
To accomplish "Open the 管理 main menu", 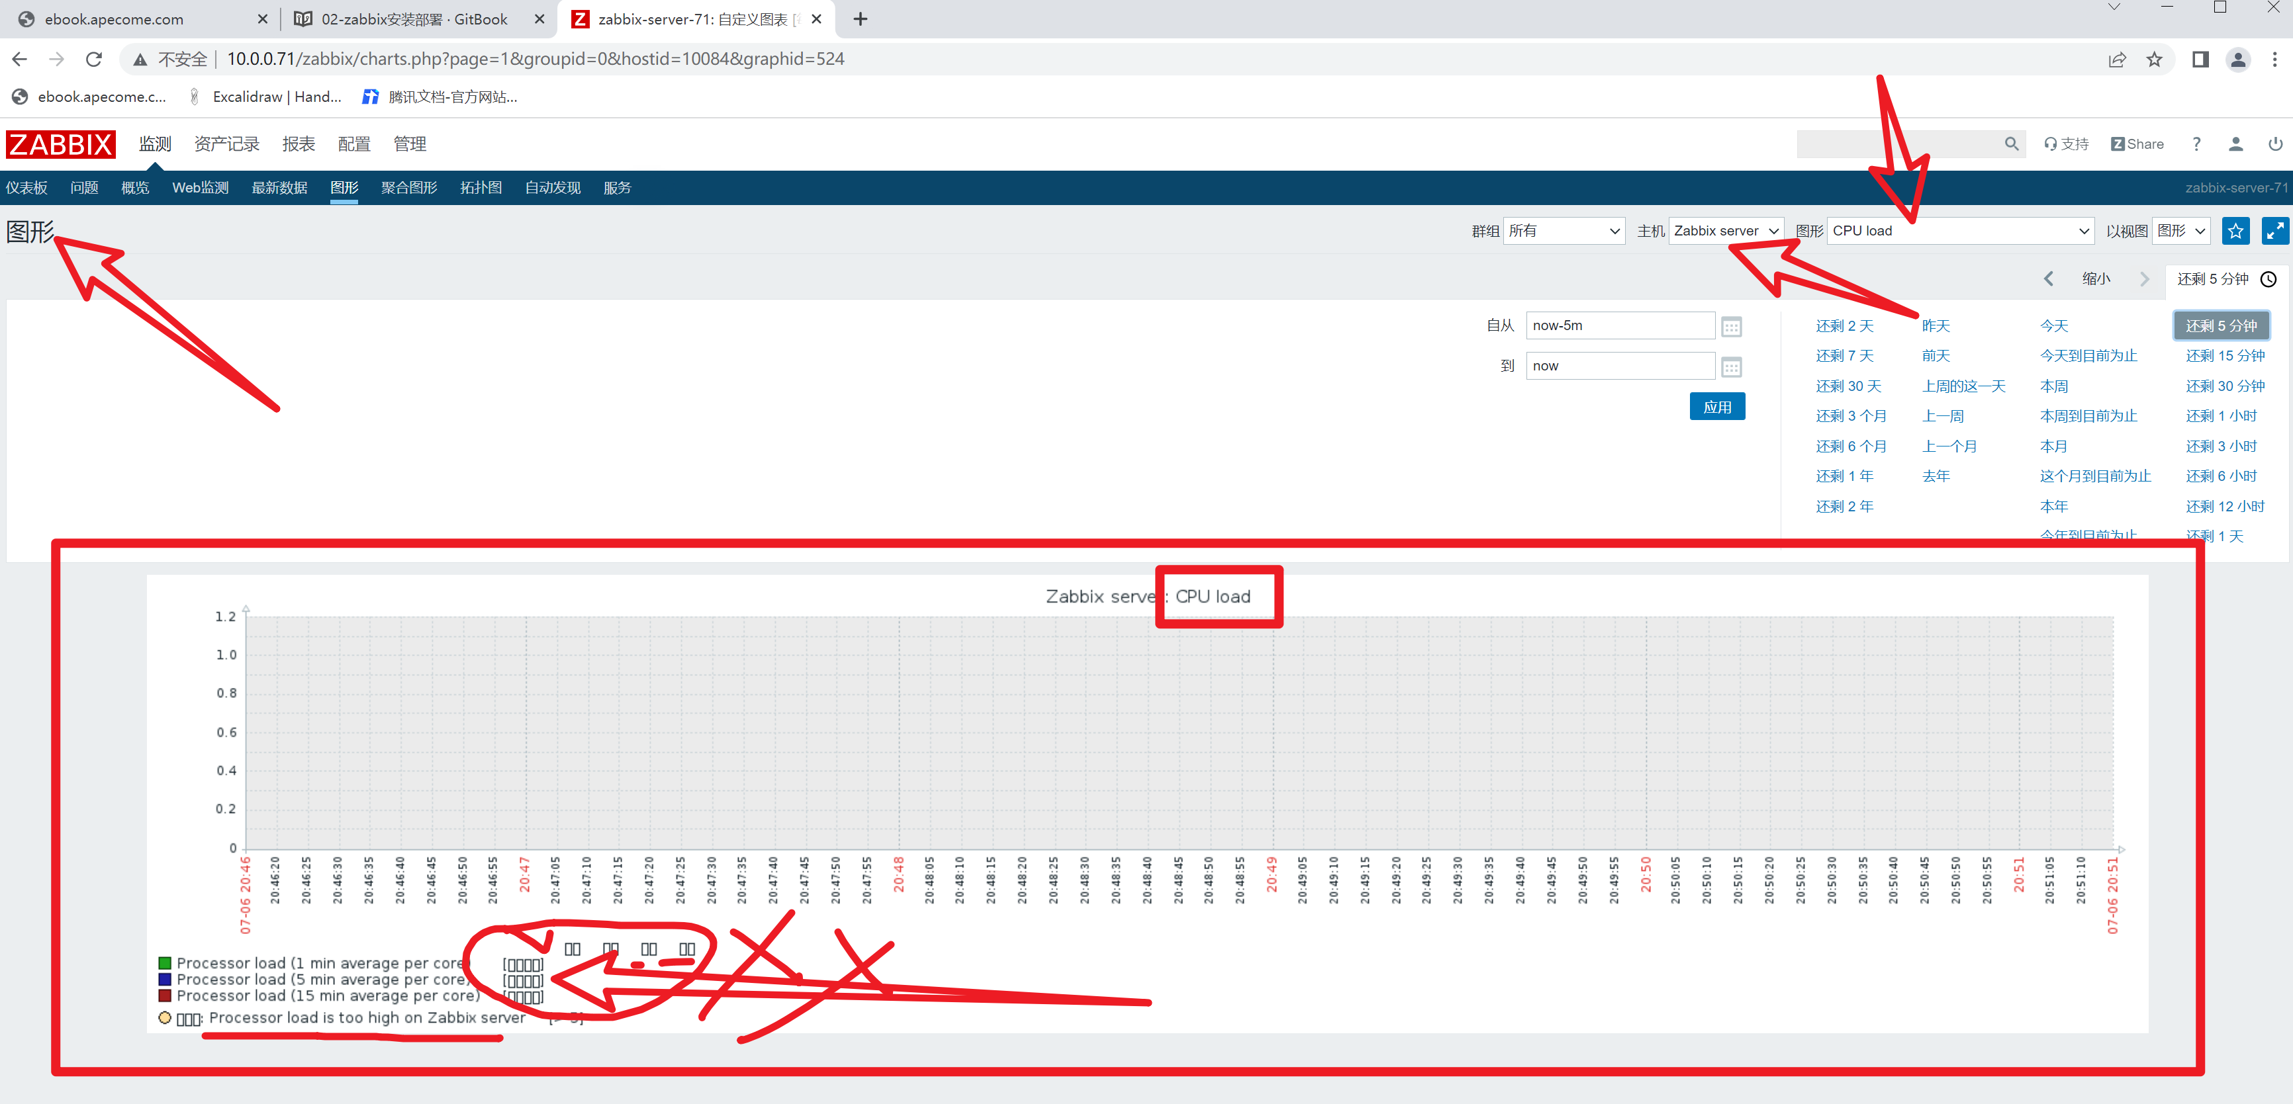I will [x=410, y=144].
